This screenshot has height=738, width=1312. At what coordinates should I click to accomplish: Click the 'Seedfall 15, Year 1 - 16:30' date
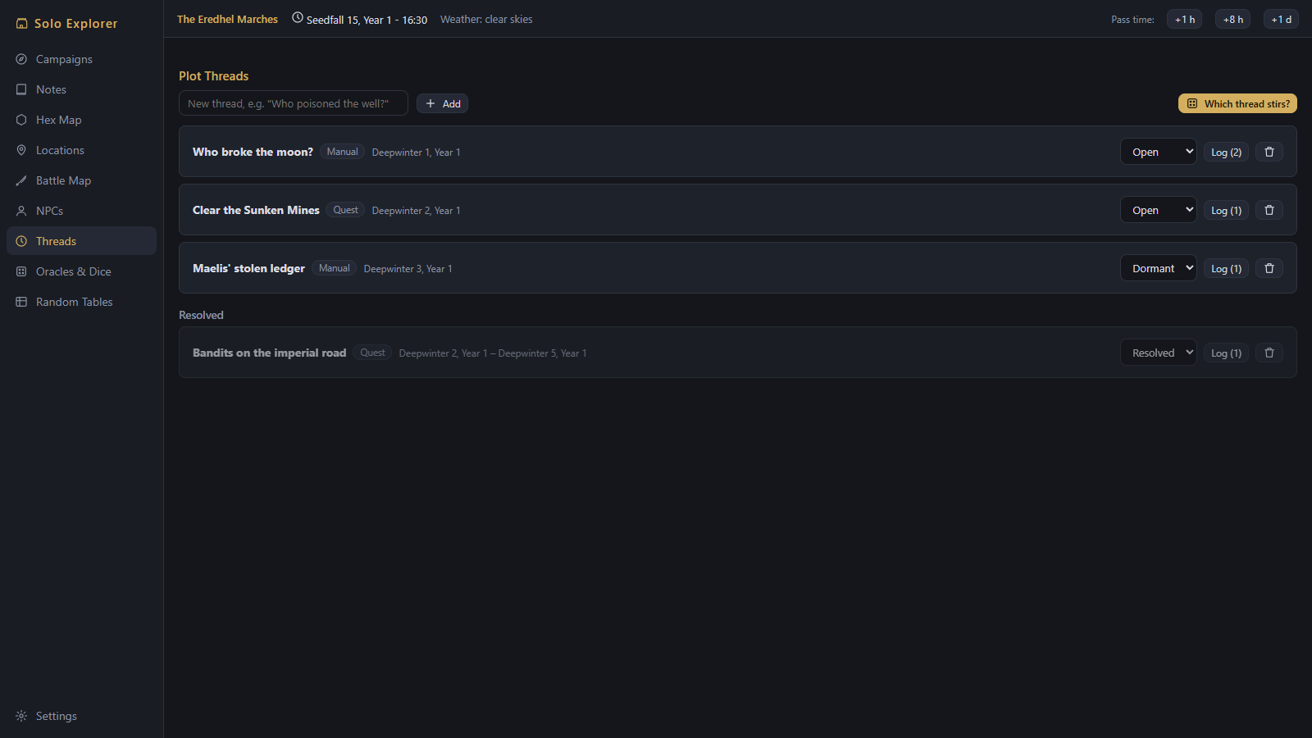[367, 20]
